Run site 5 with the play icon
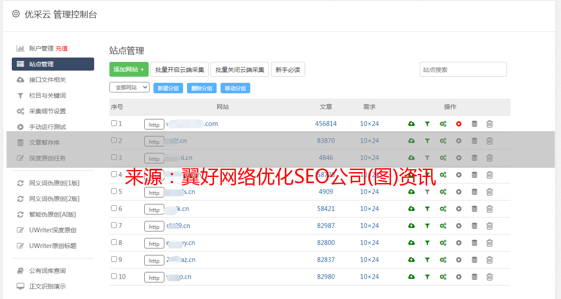 pos(459,192)
